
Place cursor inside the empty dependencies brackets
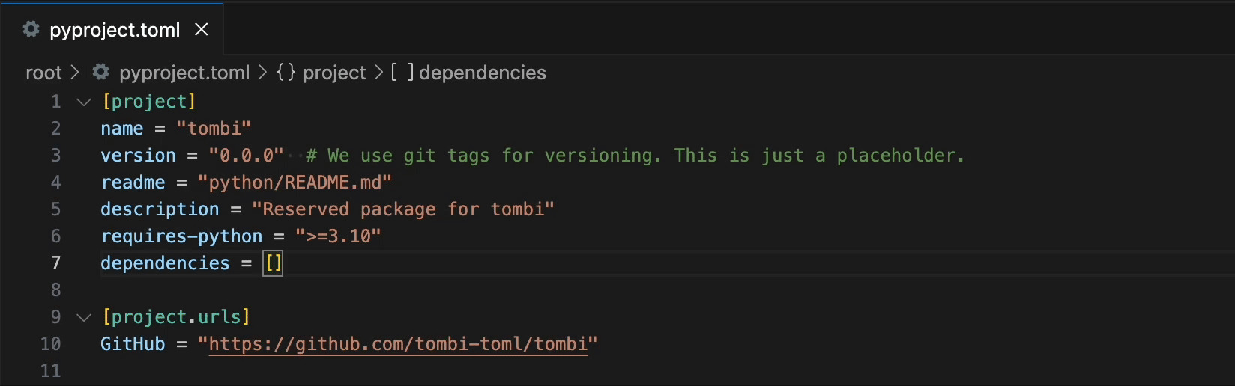(x=274, y=263)
